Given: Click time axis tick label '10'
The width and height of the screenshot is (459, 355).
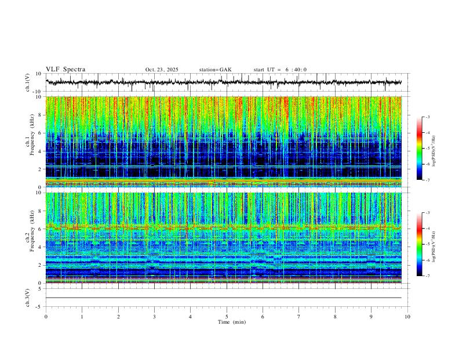Looking at the screenshot, I should coord(407,317).
